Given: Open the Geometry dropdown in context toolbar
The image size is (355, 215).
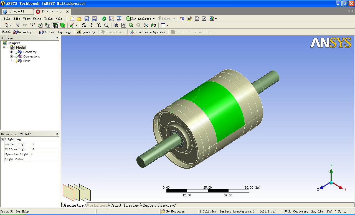Looking at the screenshot, I should click(24, 32).
